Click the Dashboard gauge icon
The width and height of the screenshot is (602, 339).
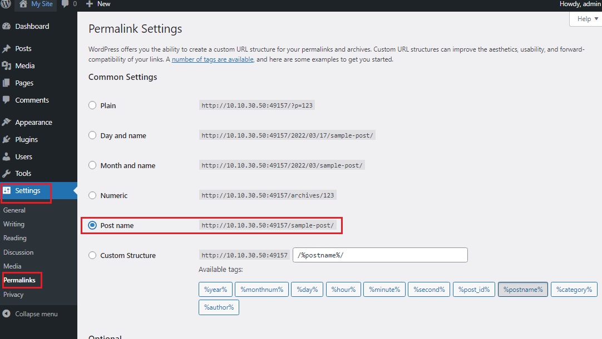click(7, 27)
